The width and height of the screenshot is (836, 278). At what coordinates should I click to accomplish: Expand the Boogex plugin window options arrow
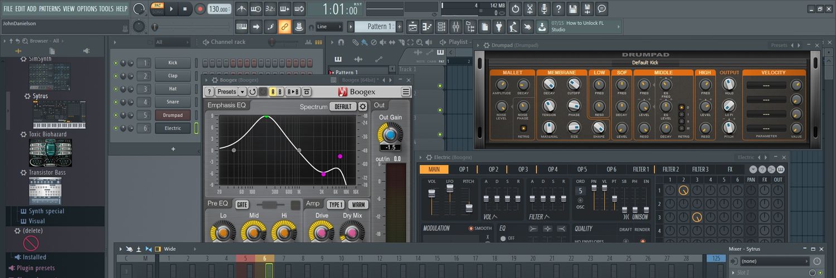207,80
